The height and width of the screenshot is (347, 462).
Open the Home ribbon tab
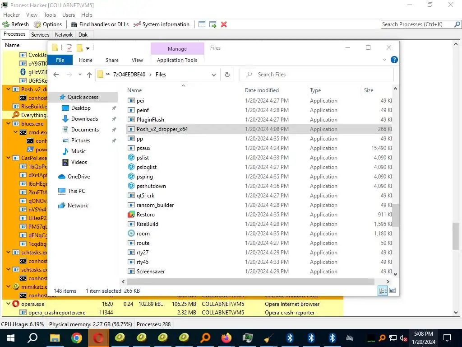point(86,60)
